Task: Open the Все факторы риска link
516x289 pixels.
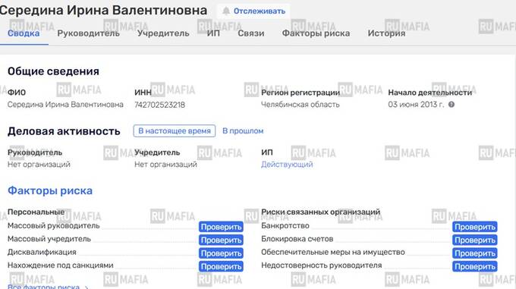Action: click(48, 287)
